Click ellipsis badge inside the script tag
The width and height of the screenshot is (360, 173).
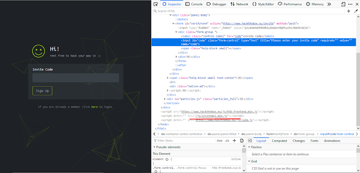click(x=184, y=90)
